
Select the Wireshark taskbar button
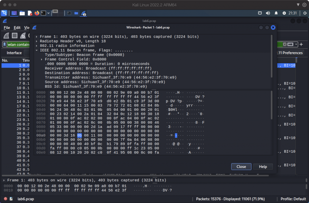click(84, 13)
